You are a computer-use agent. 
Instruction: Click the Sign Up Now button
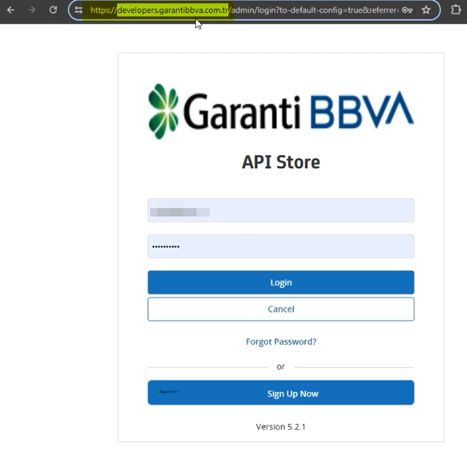coord(281,393)
